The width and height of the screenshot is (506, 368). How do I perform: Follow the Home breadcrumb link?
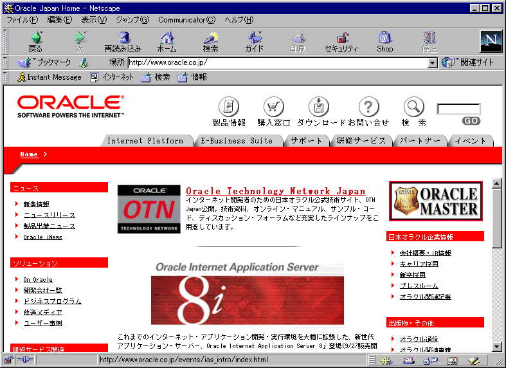(29, 154)
